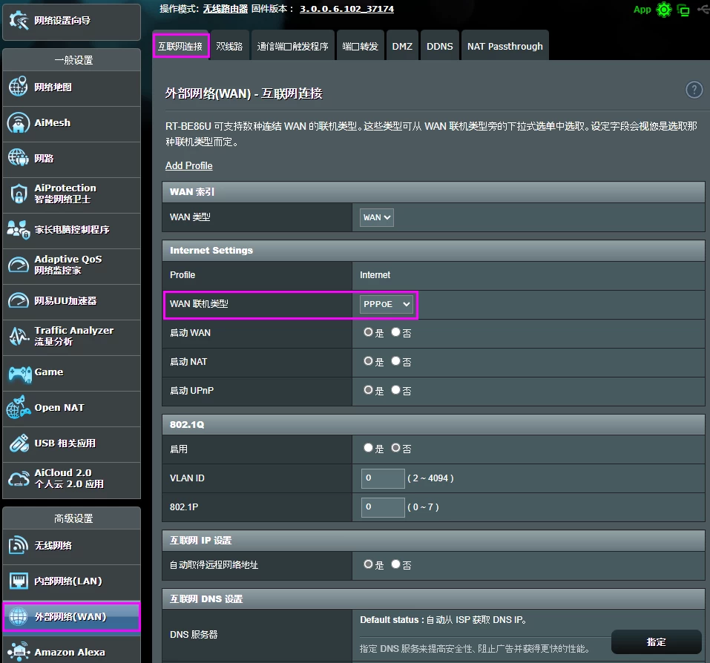Screen dimensions: 710x663
Task: Open the Traffic Analyzer (流量分析)
Action: pyautogui.click(x=71, y=337)
